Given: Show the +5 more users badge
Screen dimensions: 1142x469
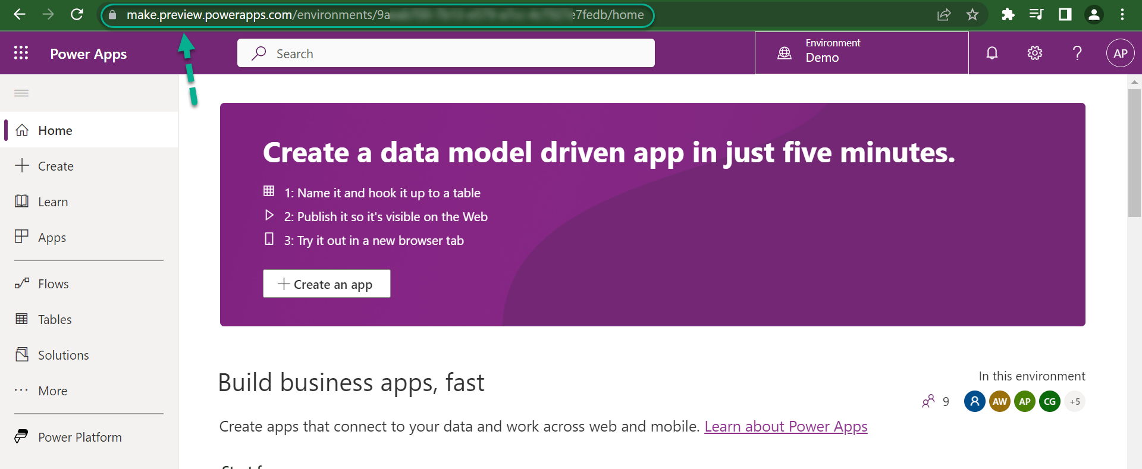Looking at the screenshot, I should pyautogui.click(x=1075, y=401).
